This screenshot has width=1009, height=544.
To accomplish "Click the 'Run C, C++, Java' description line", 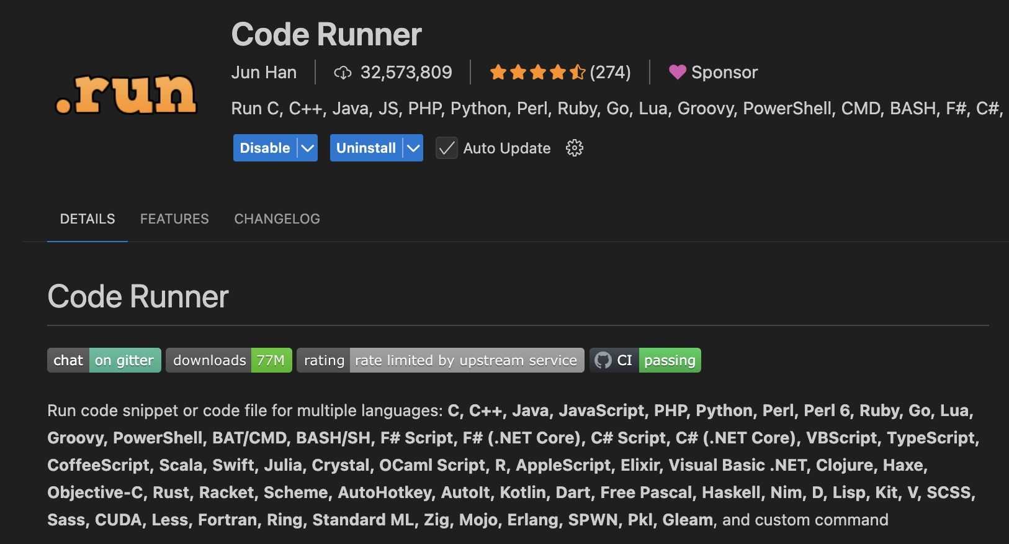I will (x=617, y=108).
